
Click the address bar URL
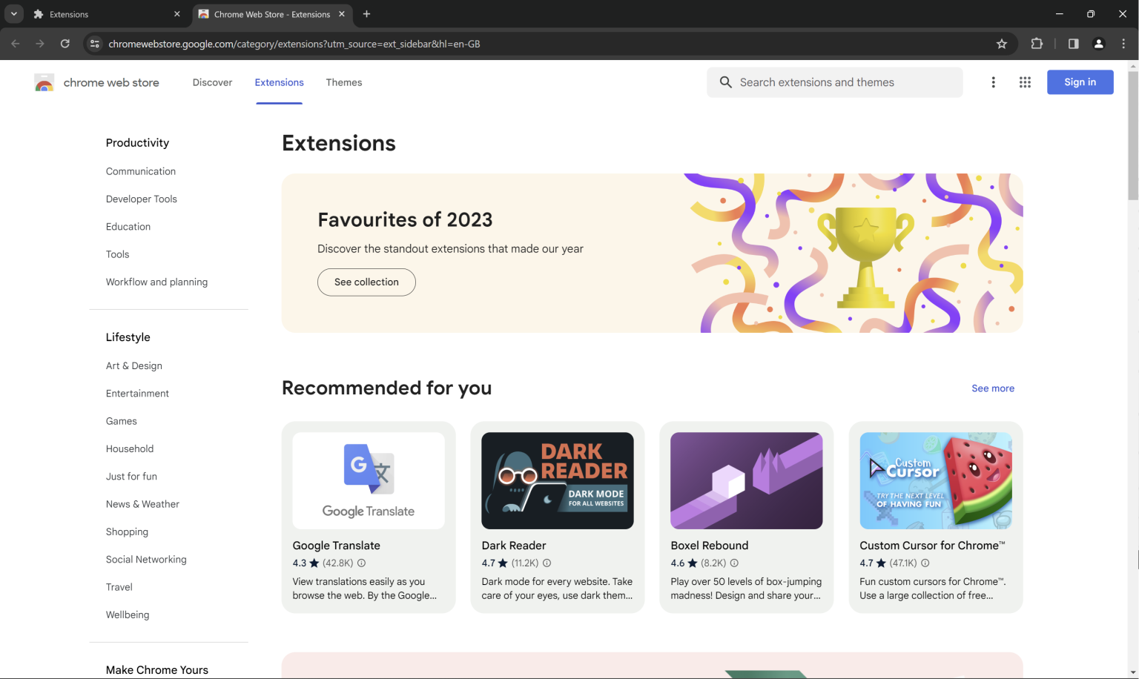[294, 44]
